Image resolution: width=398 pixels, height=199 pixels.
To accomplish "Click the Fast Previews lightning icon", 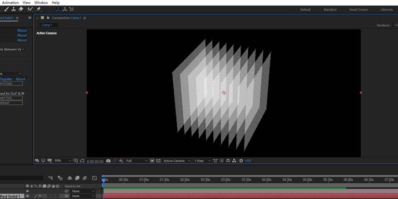I will pos(222,161).
